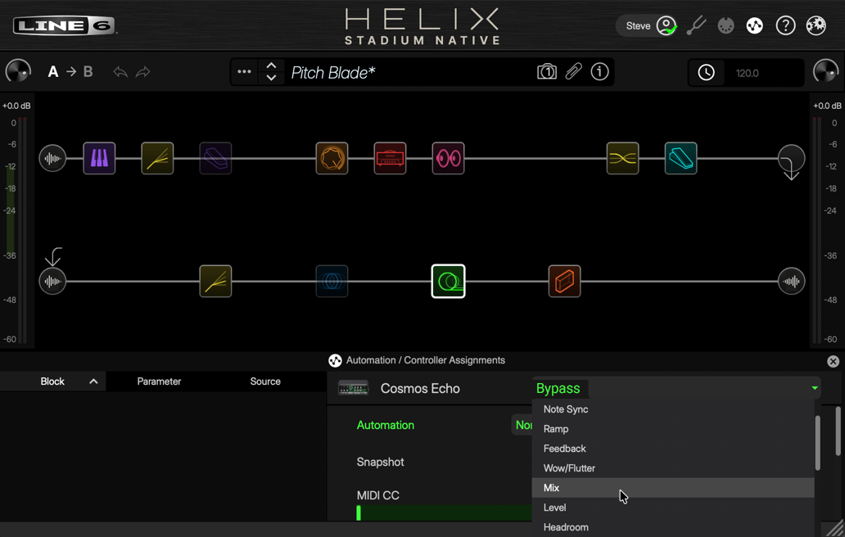This screenshot has width=845, height=537.
Task: Select the yellow split block on the bottom path
Action: pos(215,281)
